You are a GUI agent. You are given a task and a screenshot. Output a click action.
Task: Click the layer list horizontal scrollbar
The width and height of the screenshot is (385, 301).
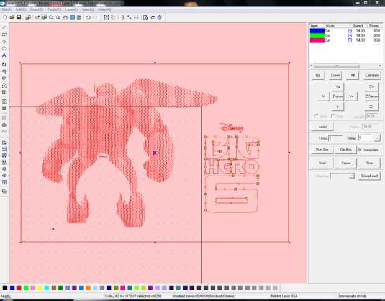pyautogui.click(x=346, y=66)
